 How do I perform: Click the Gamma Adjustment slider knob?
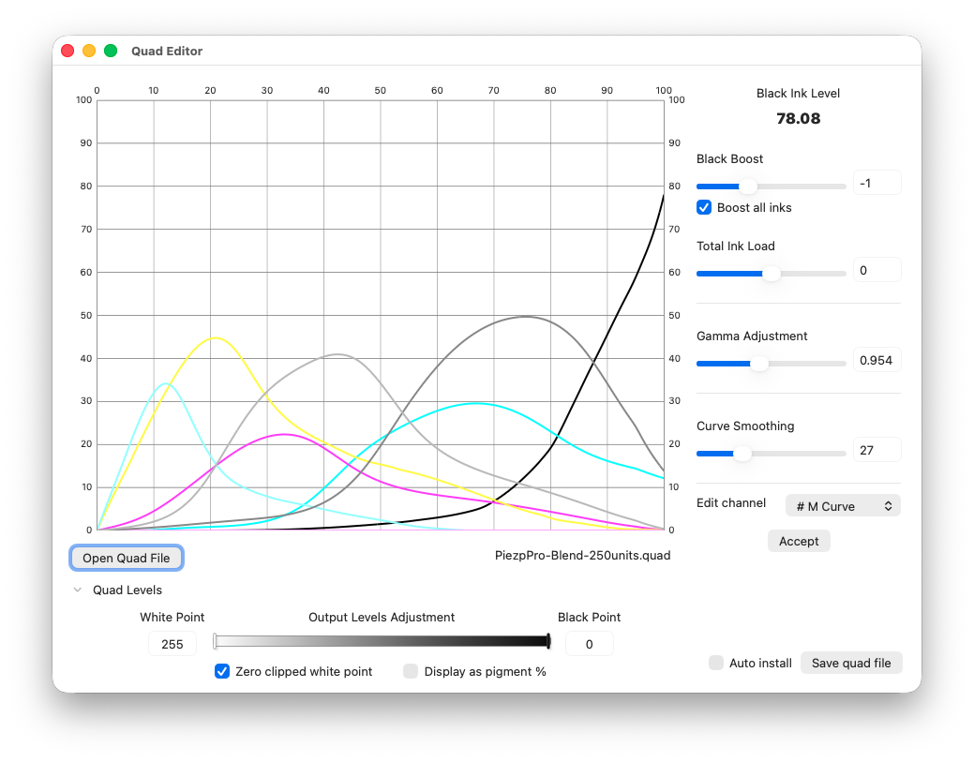click(x=759, y=364)
